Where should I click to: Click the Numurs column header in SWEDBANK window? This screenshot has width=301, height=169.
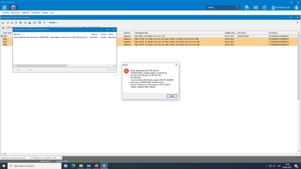(x=103, y=34)
